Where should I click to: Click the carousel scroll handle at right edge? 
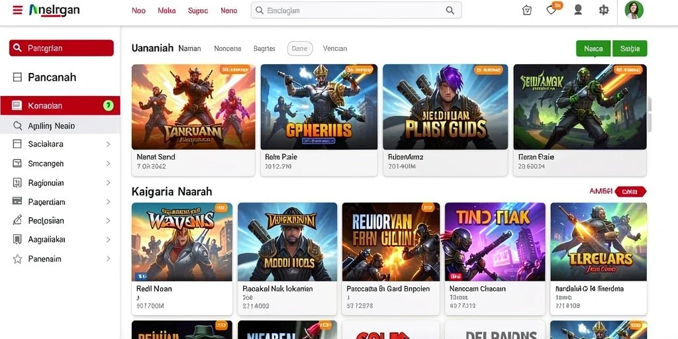[650, 115]
